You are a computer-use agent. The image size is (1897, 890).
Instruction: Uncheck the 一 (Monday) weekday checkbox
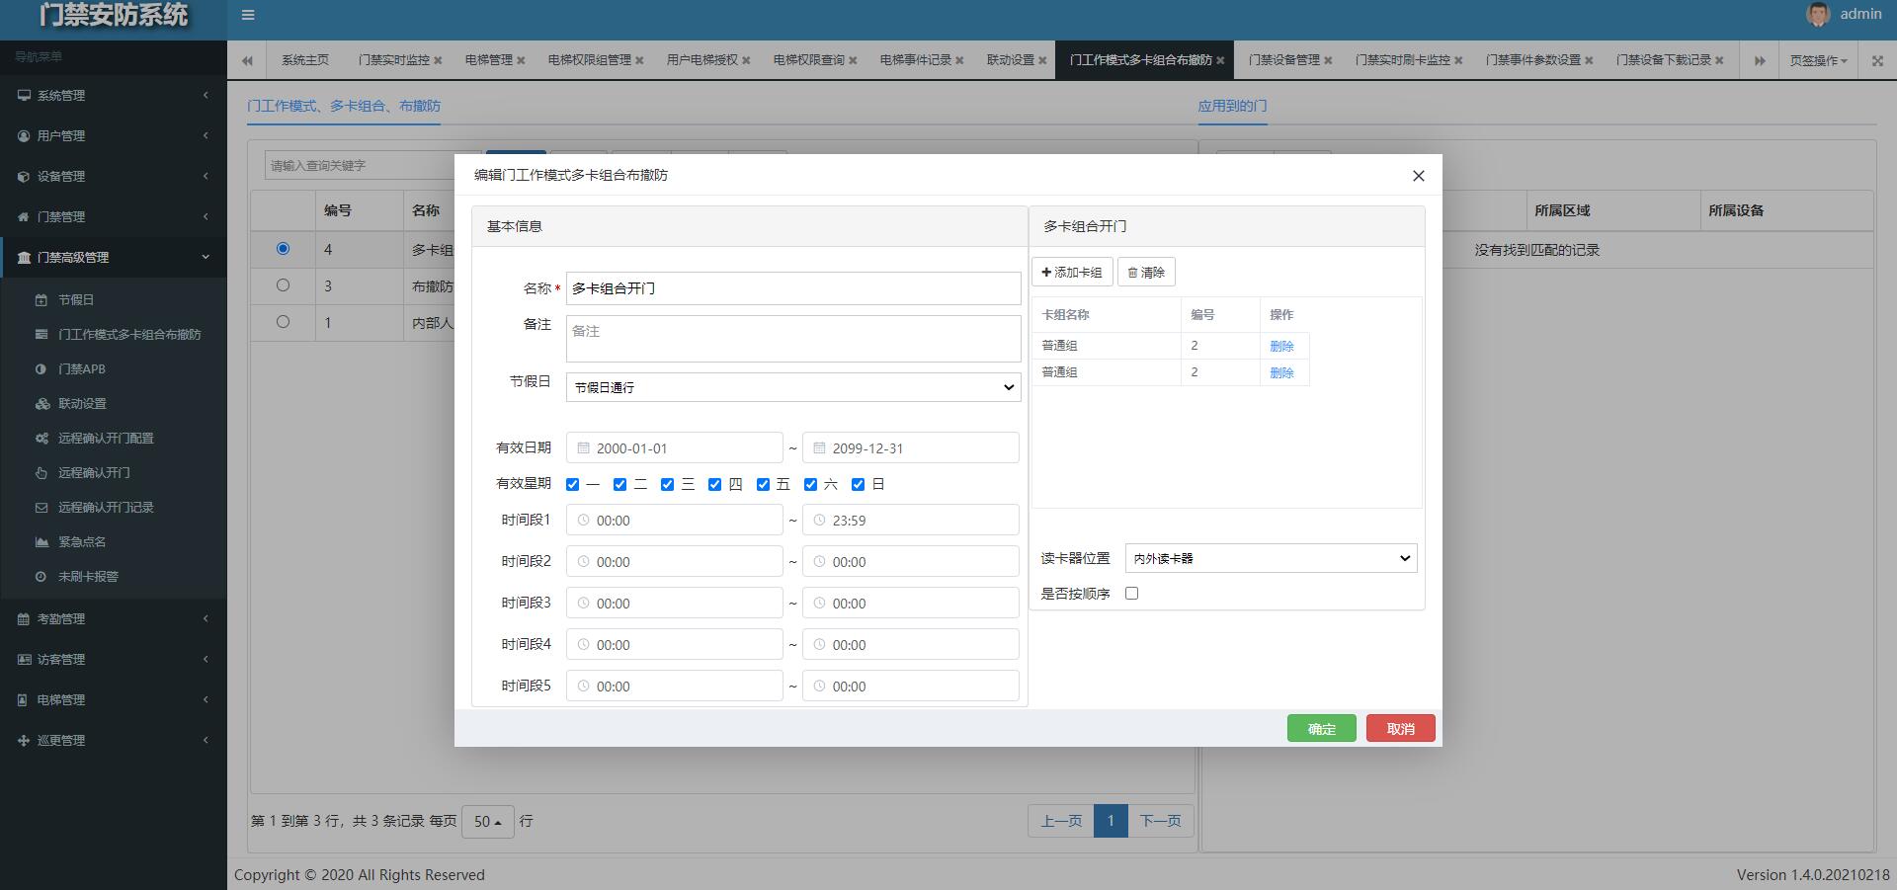pyautogui.click(x=572, y=484)
